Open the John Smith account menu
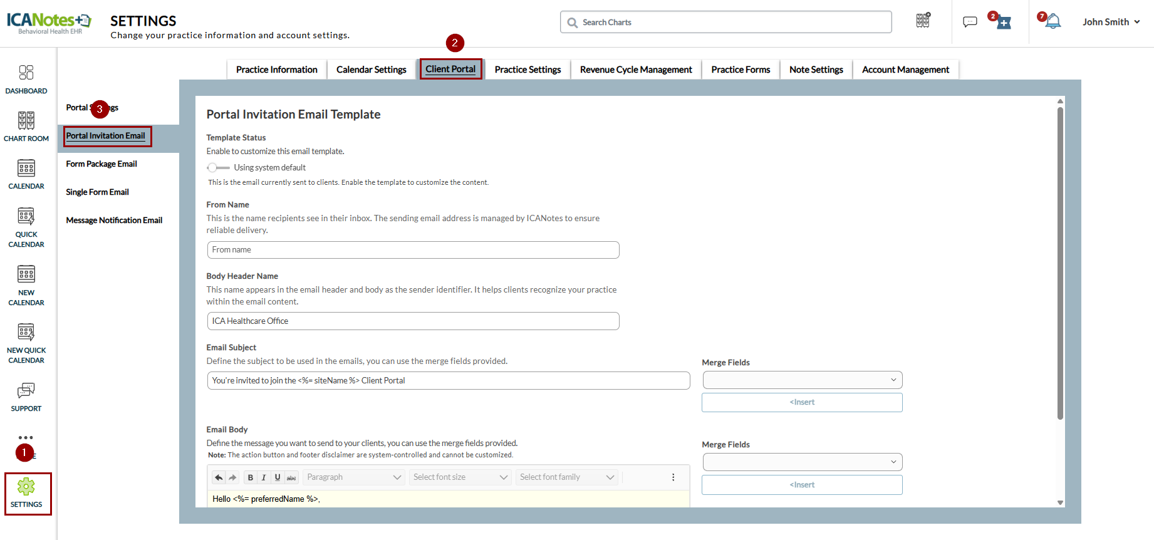 pyautogui.click(x=1111, y=22)
